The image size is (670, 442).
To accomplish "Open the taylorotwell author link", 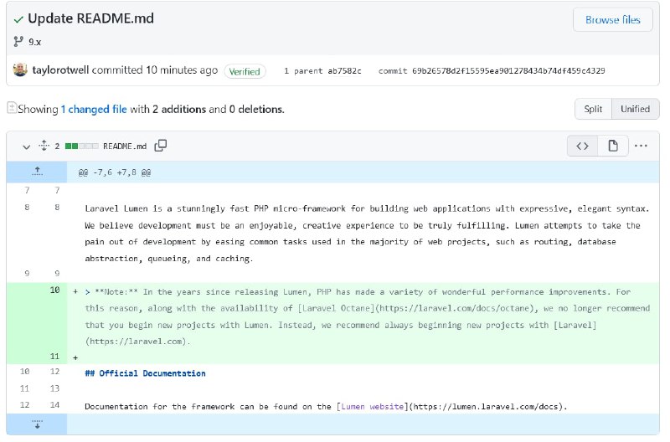I will tap(60, 70).
